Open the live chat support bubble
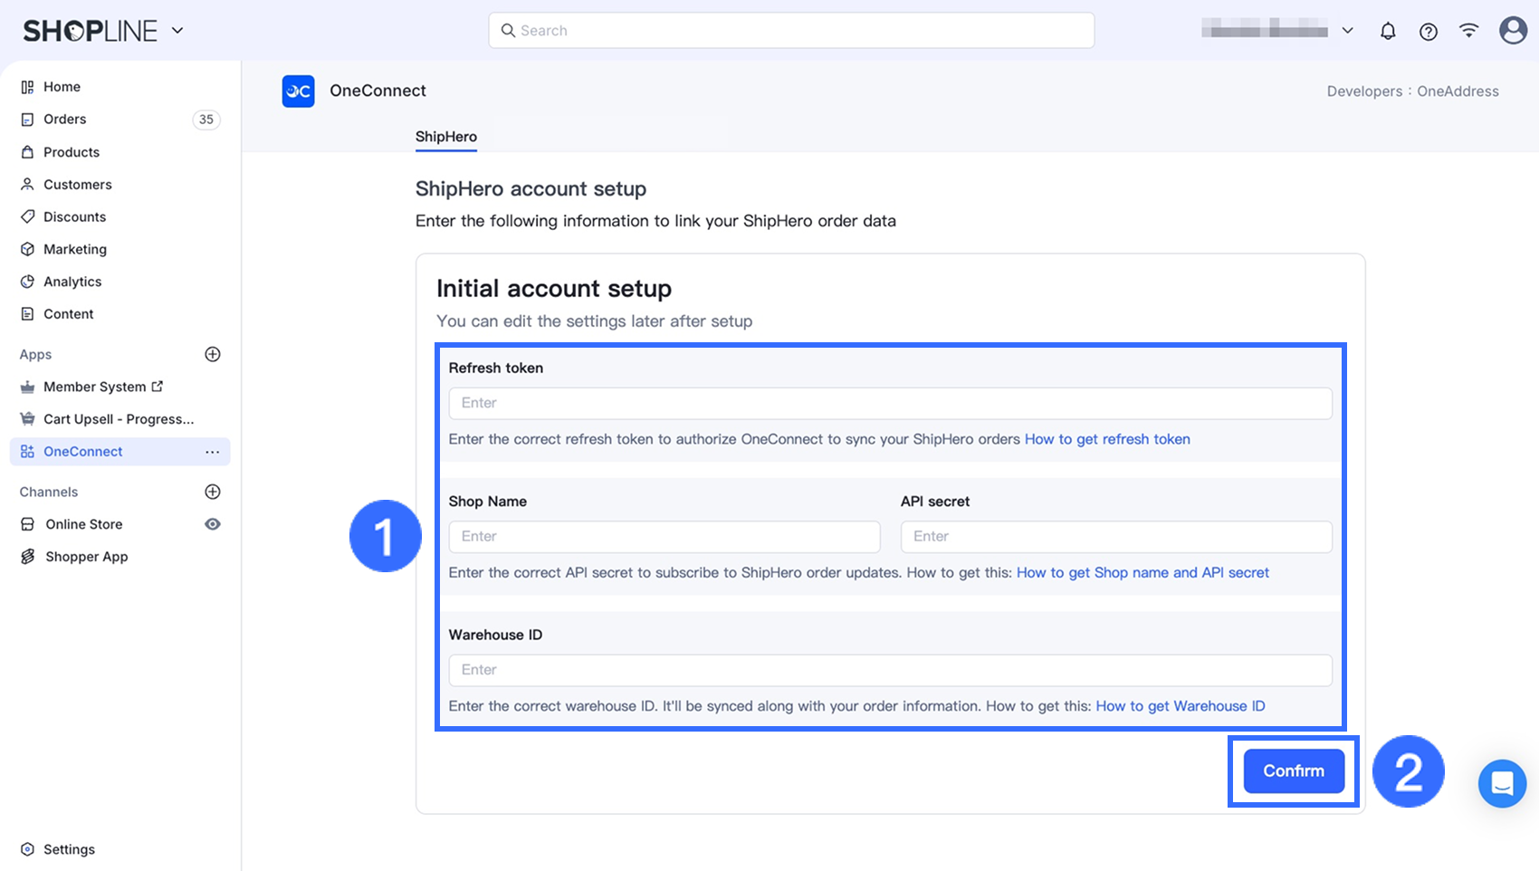This screenshot has height=871, width=1539. (x=1502, y=783)
